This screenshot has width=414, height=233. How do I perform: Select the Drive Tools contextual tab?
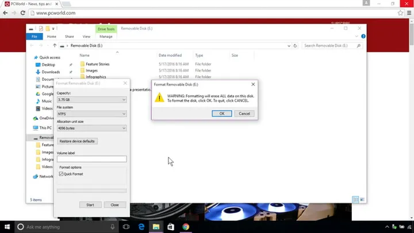106,29
